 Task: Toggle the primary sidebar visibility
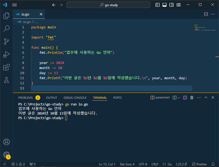point(158,5)
